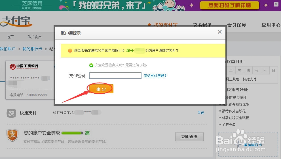
Task: Open the 忘记支付密码? link
Action: (x=155, y=76)
